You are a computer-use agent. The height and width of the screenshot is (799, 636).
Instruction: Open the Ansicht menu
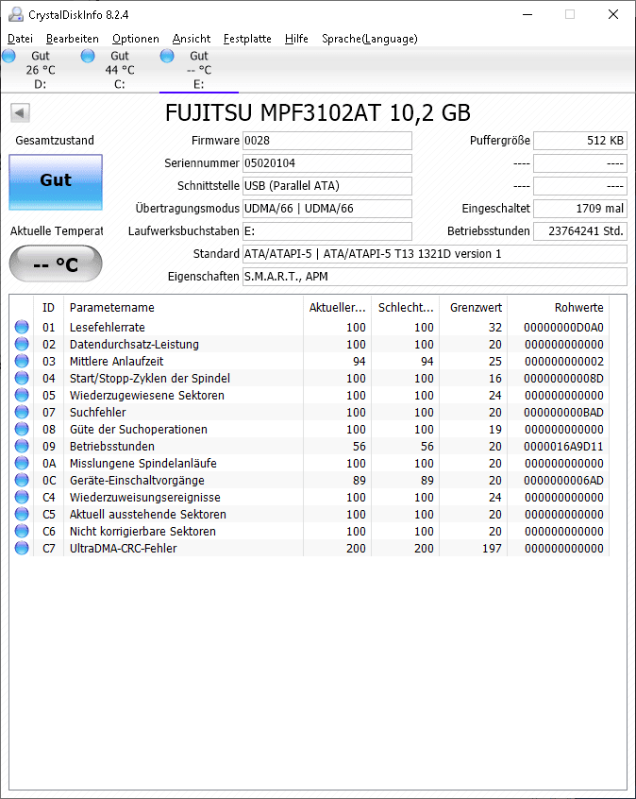point(192,39)
